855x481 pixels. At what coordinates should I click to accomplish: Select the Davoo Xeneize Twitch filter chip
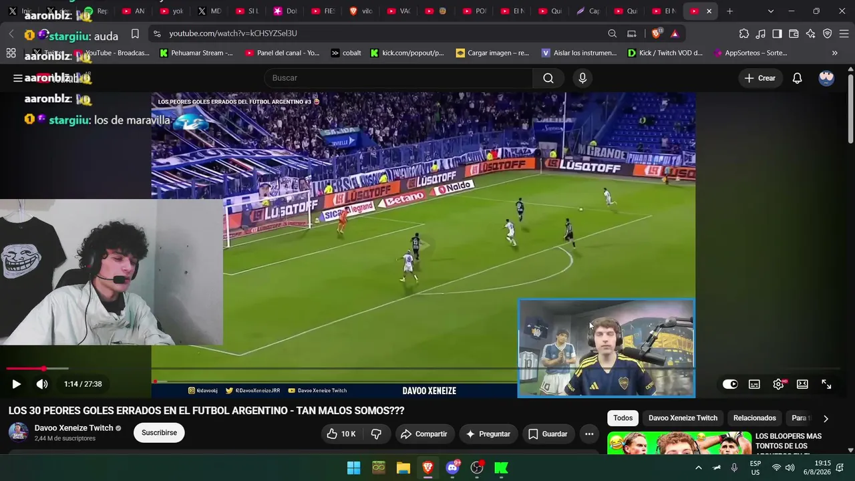683,418
